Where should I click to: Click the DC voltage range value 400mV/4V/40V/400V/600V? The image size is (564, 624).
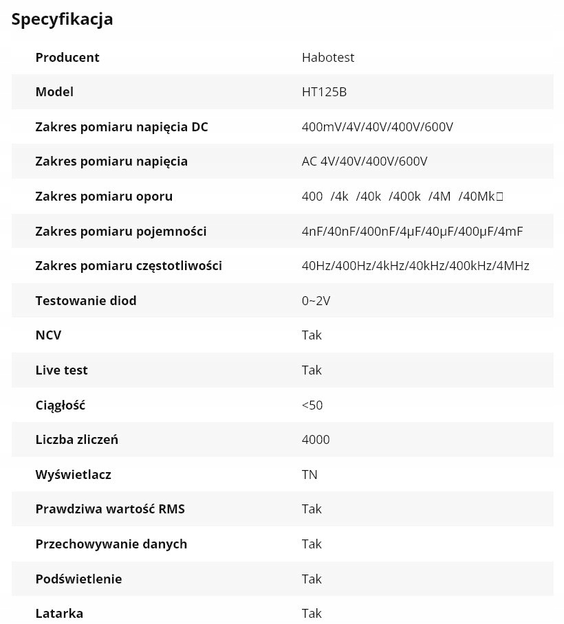[377, 127]
